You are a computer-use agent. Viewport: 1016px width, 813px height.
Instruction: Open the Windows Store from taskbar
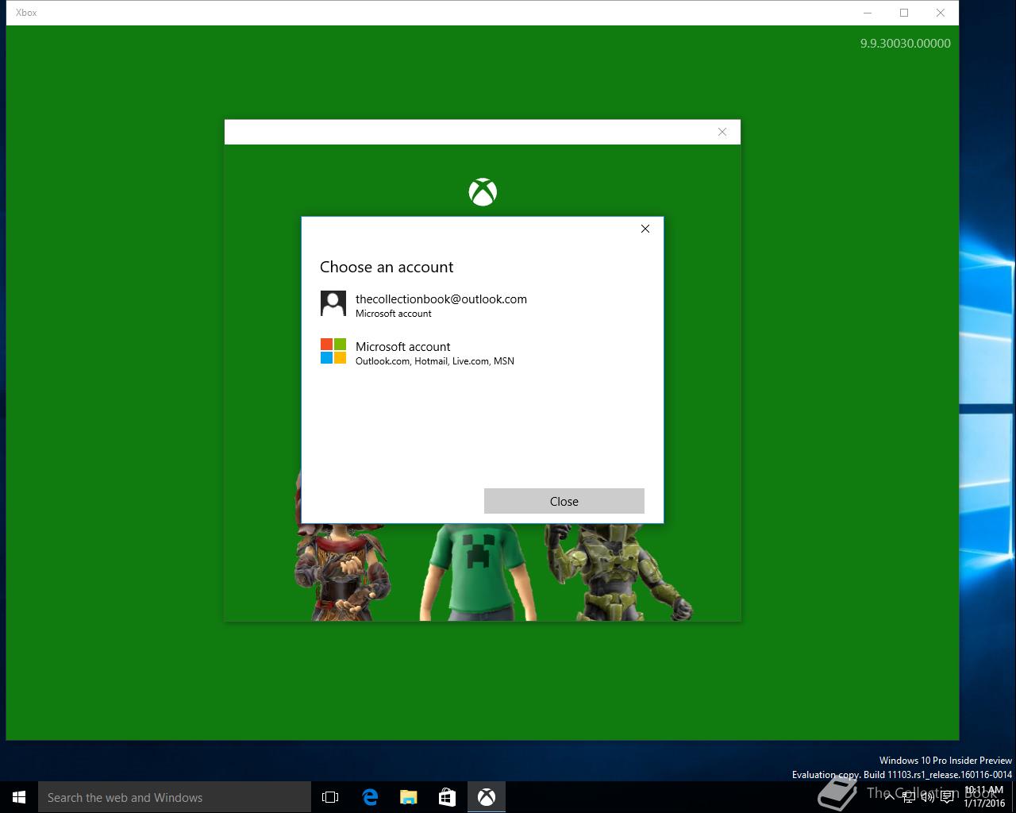(447, 797)
